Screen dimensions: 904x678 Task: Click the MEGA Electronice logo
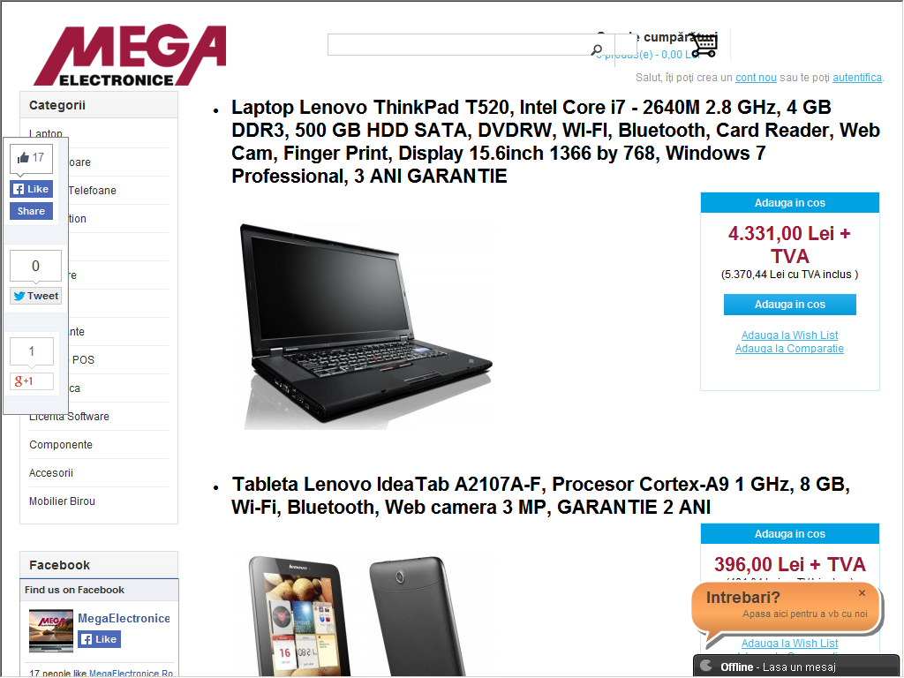[131, 56]
